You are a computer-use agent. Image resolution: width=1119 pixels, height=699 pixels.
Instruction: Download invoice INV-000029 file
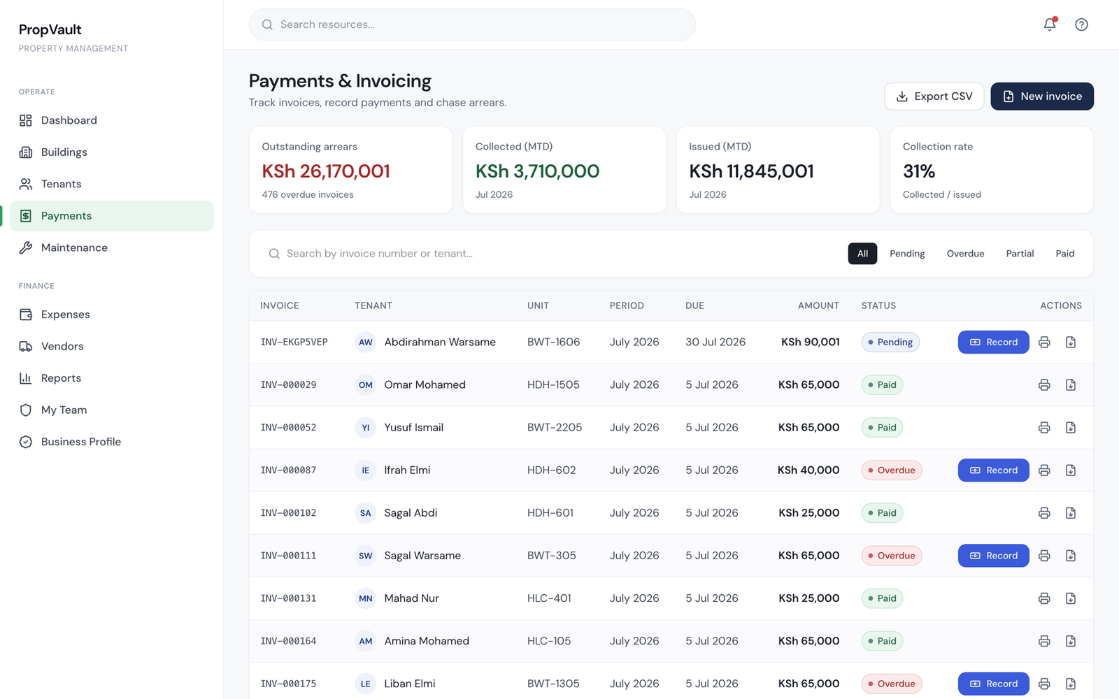tap(1071, 384)
